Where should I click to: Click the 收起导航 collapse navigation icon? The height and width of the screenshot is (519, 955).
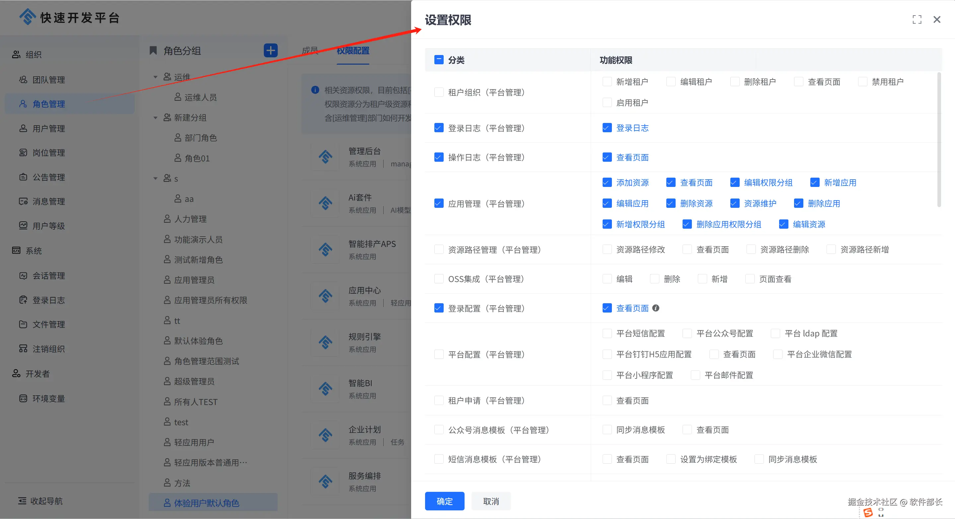[22, 501]
